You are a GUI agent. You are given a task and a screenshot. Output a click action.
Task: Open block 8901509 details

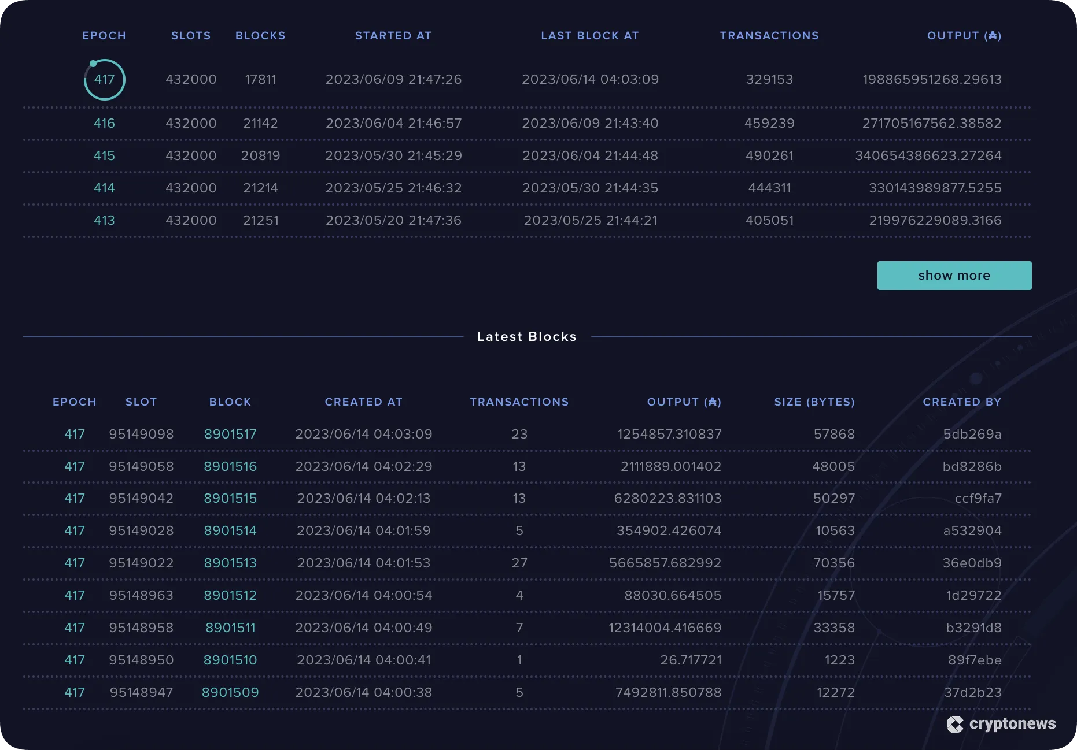coord(230,692)
